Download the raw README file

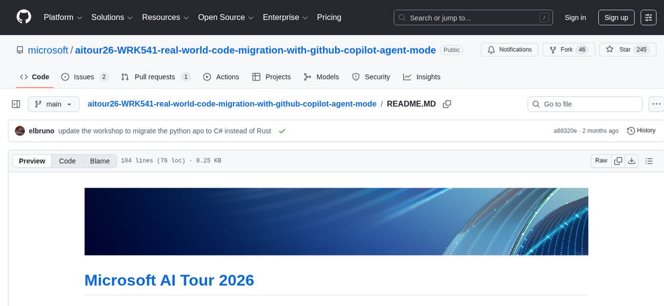pyautogui.click(x=632, y=160)
